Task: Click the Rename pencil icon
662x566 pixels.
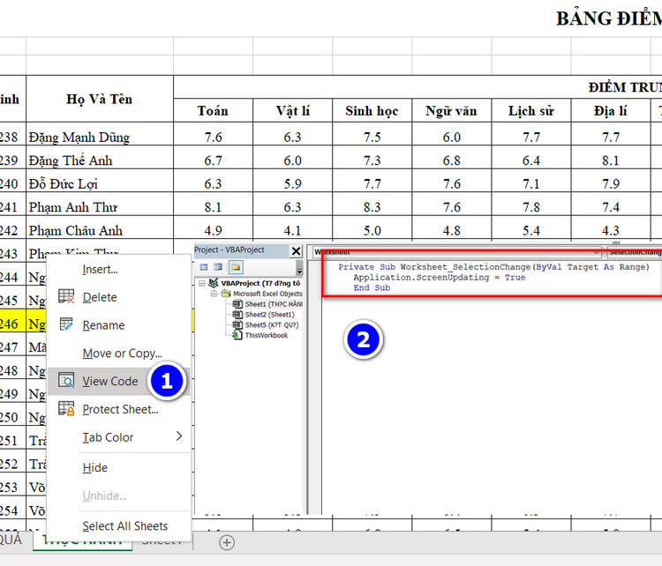Action: pos(66,324)
